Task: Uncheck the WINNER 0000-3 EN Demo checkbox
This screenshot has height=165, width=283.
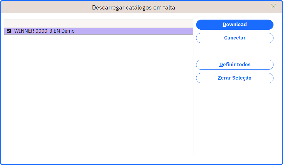Action: 9,31
